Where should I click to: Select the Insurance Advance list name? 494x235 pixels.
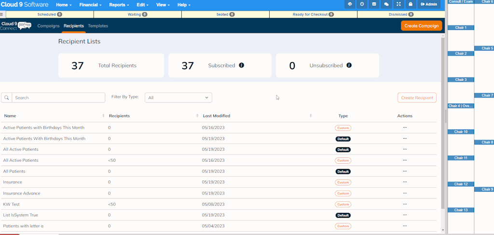pos(22,193)
